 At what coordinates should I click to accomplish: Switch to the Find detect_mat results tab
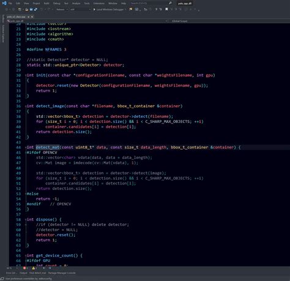[38, 273]
